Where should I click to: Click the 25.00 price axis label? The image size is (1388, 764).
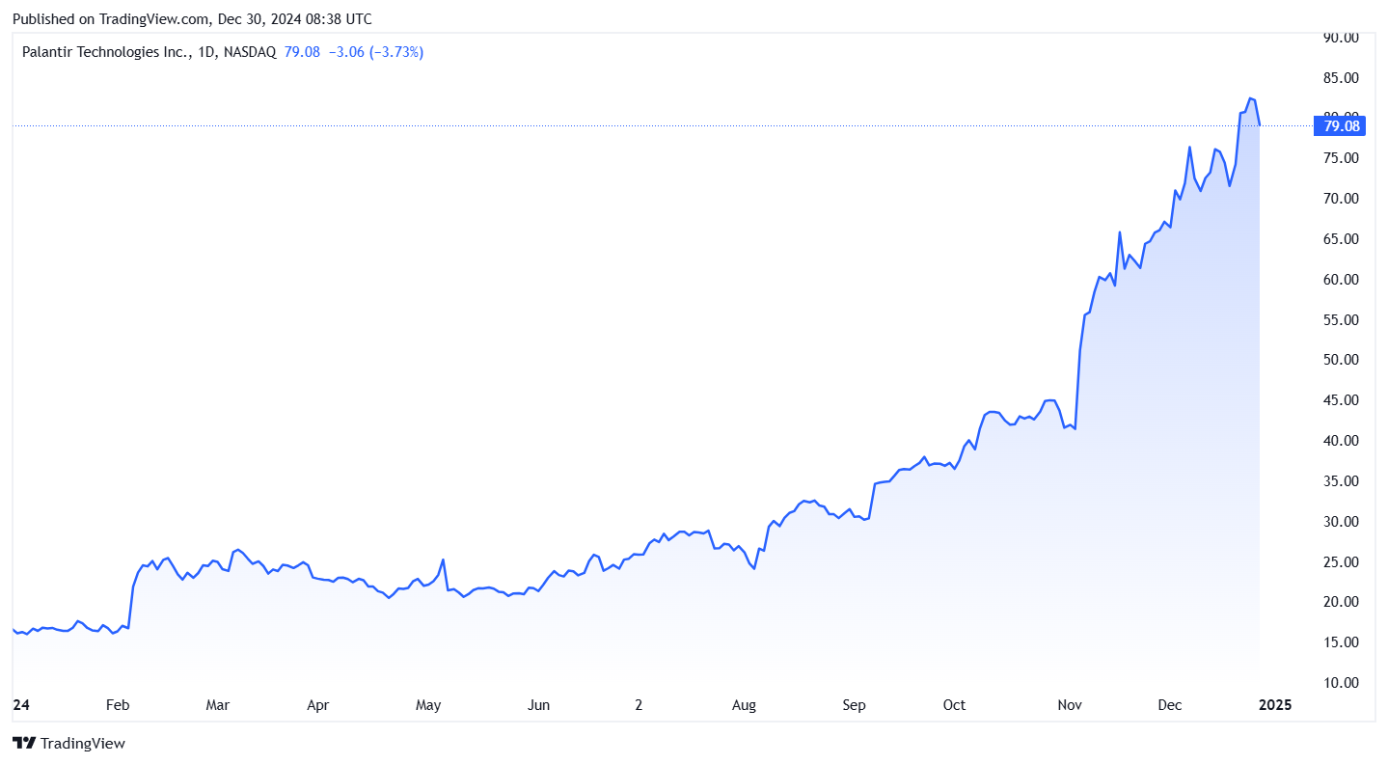tap(1340, 562)
